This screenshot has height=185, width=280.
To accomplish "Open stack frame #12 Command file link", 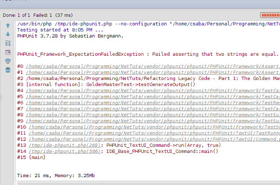I will (x=154, y=139).
